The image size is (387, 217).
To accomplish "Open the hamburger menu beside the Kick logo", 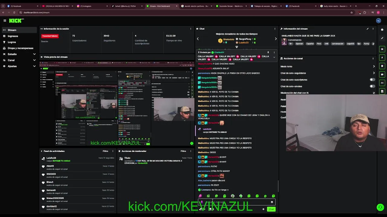I will [x=5, y=20].
